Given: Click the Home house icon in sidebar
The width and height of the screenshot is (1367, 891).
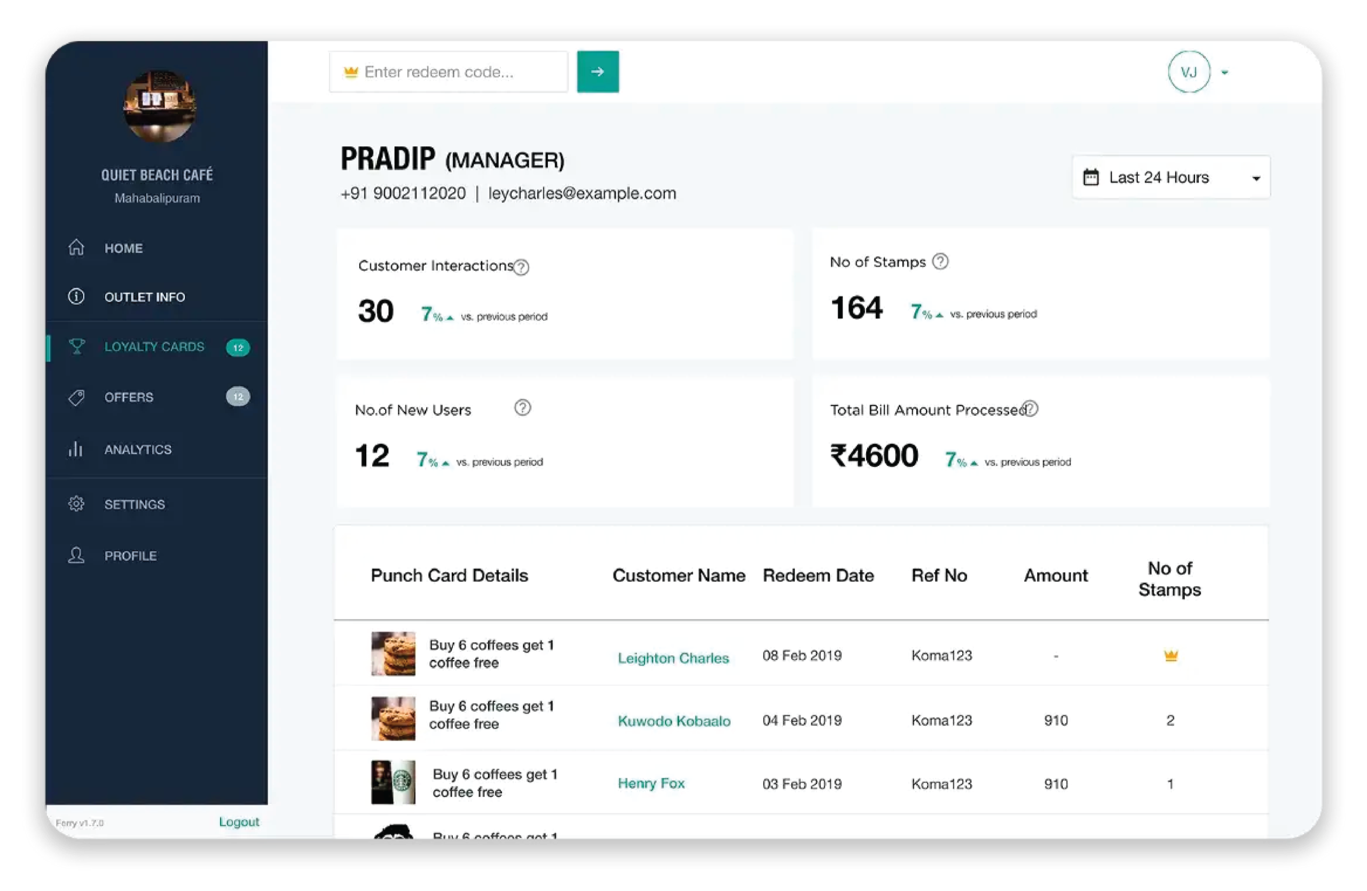Looking at the screenshot, I should coord(76,247).
